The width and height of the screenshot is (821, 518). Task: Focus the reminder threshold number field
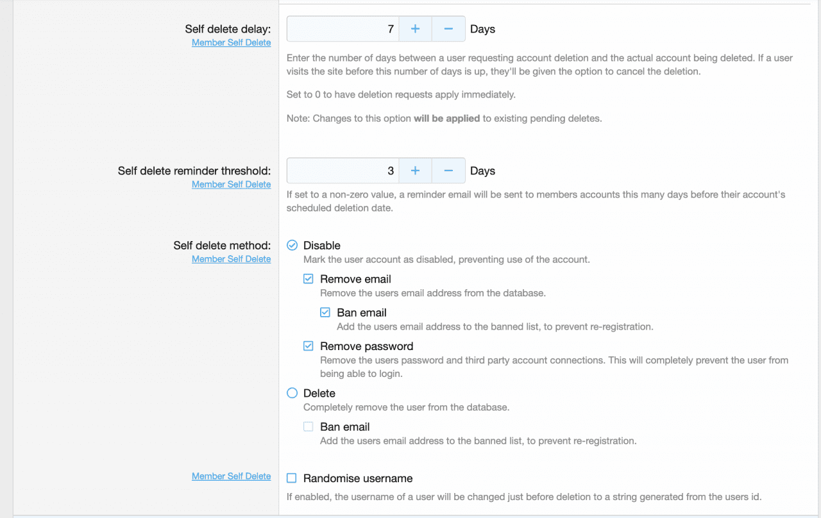pyautogui.click(x=343, y=171)
